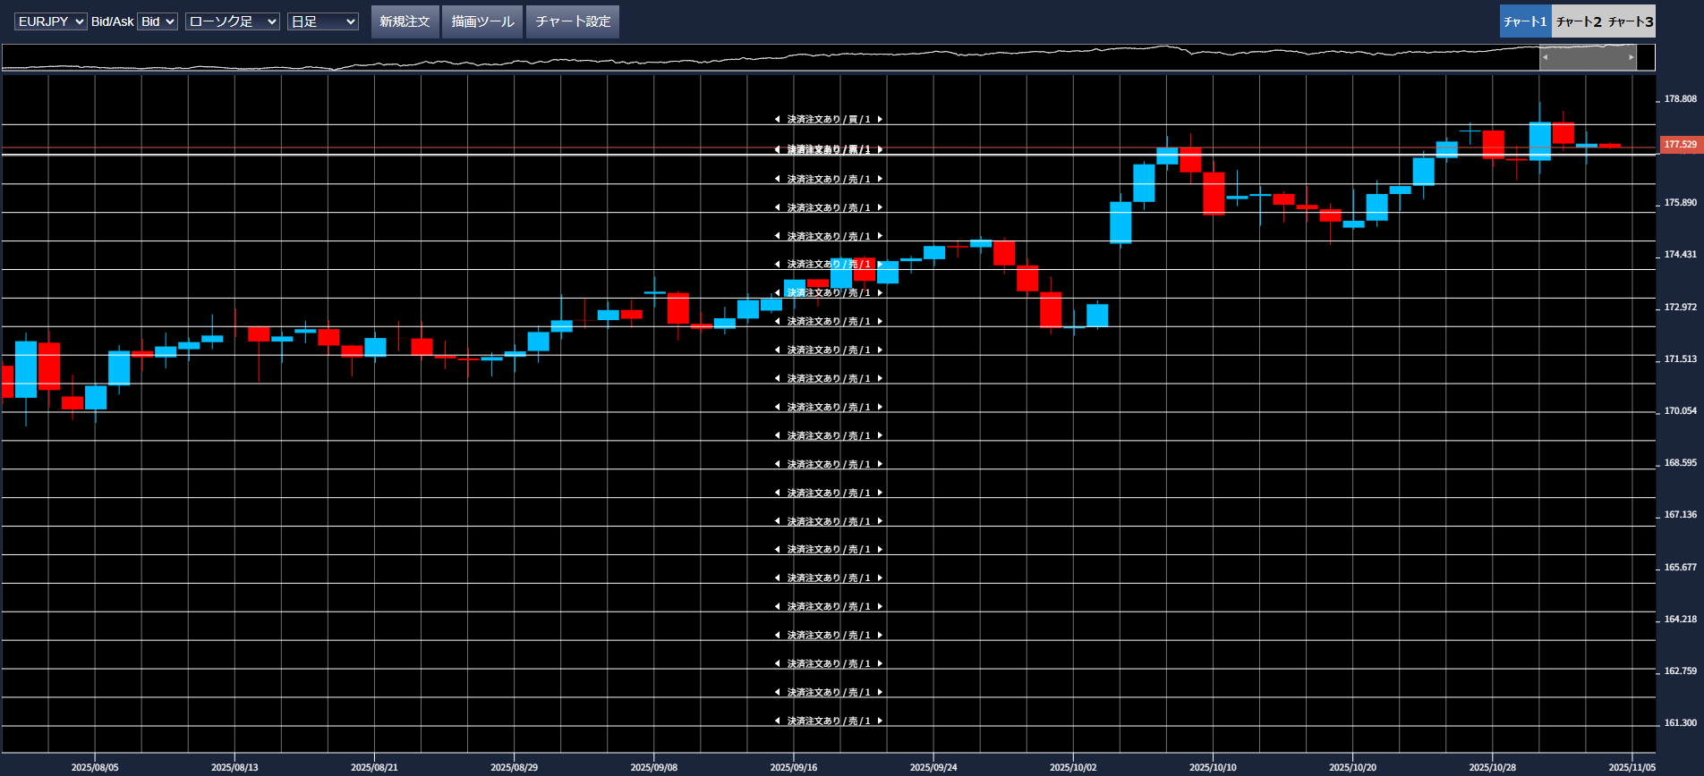Click right arrow of the bottommost order label

coord(880,721)
